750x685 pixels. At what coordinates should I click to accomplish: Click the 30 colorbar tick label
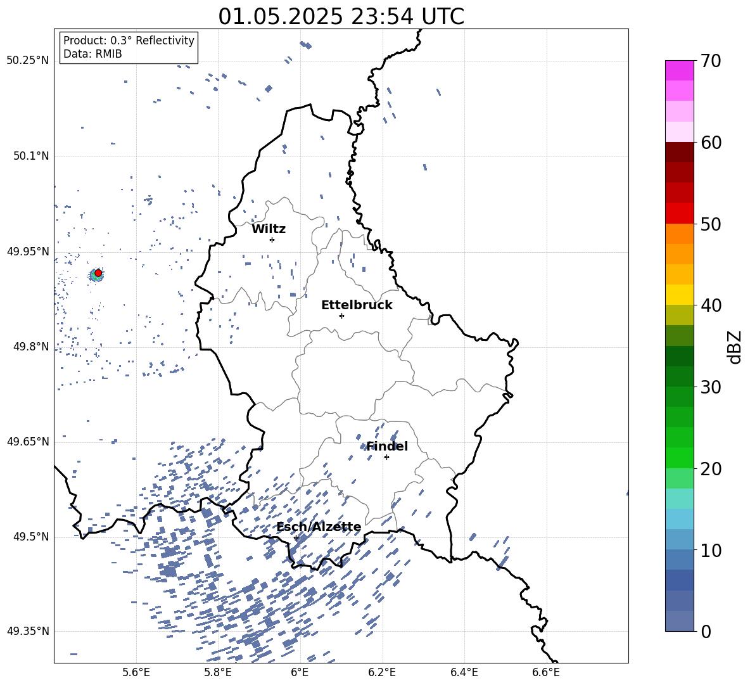click(711, 387)
